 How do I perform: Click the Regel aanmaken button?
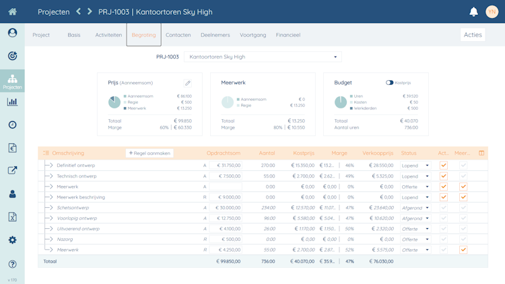click(x=149, y=153)
